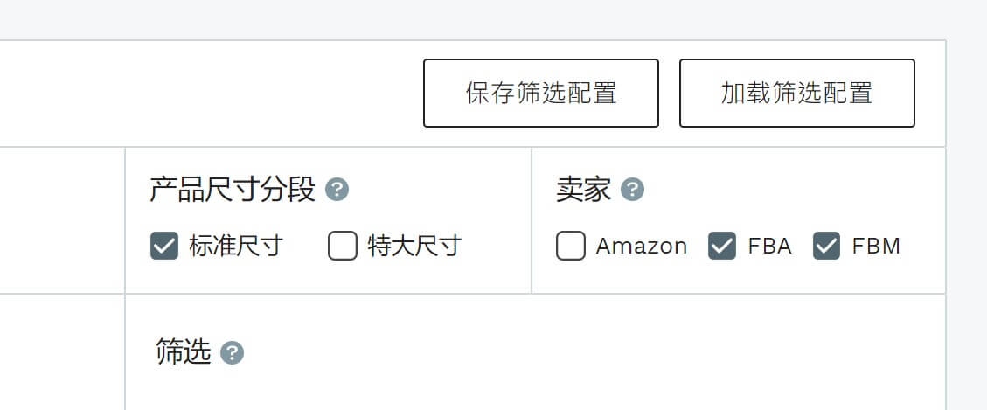Select the 产品尺寸分段 heading text
Image resolution: width=987 pixels, height=410 pixels.
[x=233, y=190]
